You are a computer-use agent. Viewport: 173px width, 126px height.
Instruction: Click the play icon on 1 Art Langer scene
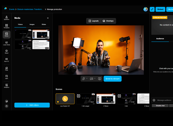[x=78, y=96]
